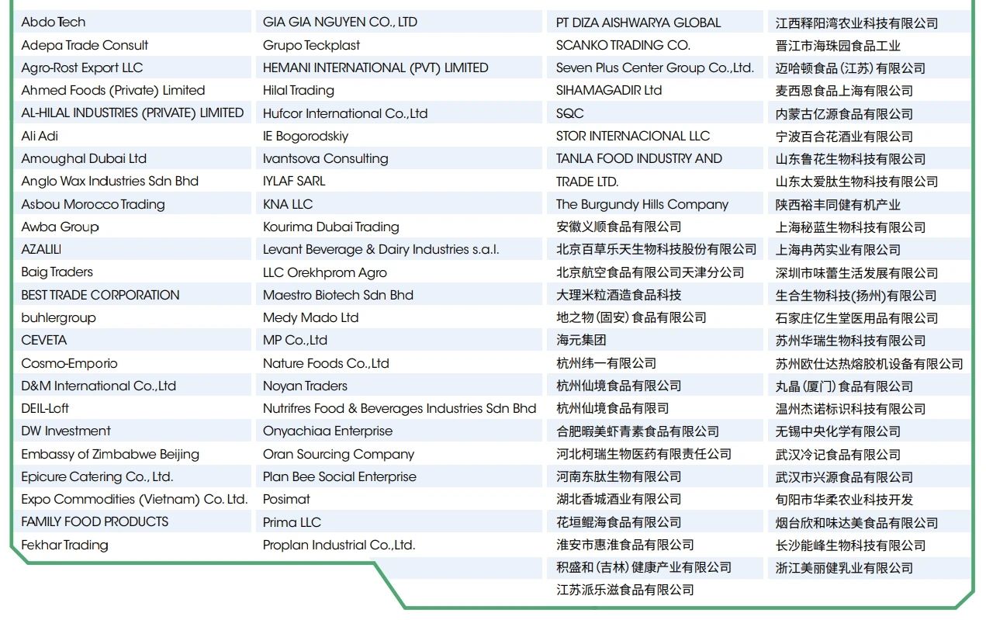
Task: Select 'STOR INTERNACIONAL LLC'
Action: [x=633, y=136]
